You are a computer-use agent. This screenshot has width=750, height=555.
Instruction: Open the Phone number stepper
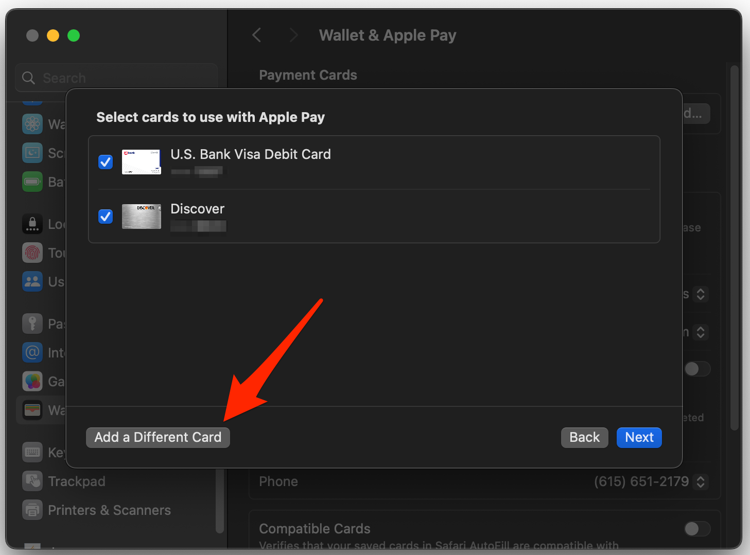(700, 481)
